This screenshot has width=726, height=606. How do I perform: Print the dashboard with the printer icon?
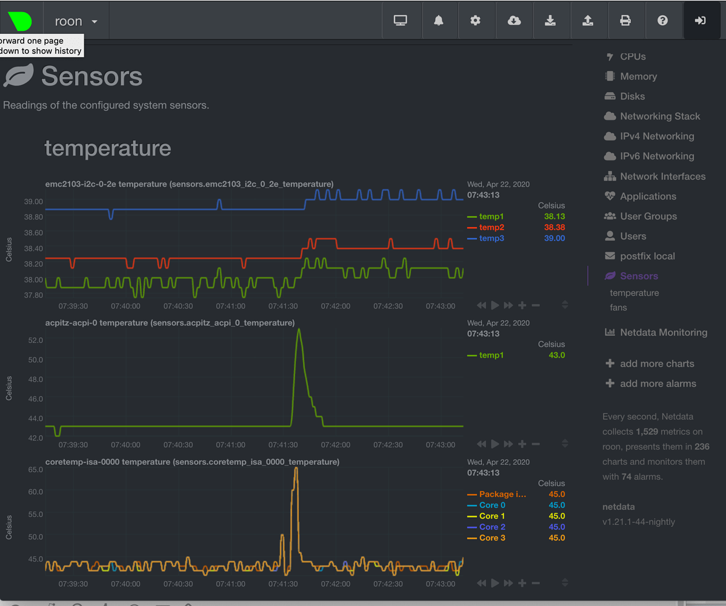pyautogui.click(x=626, y=20)
